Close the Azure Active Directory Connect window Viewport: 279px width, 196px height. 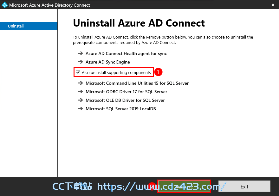[273, 5]
